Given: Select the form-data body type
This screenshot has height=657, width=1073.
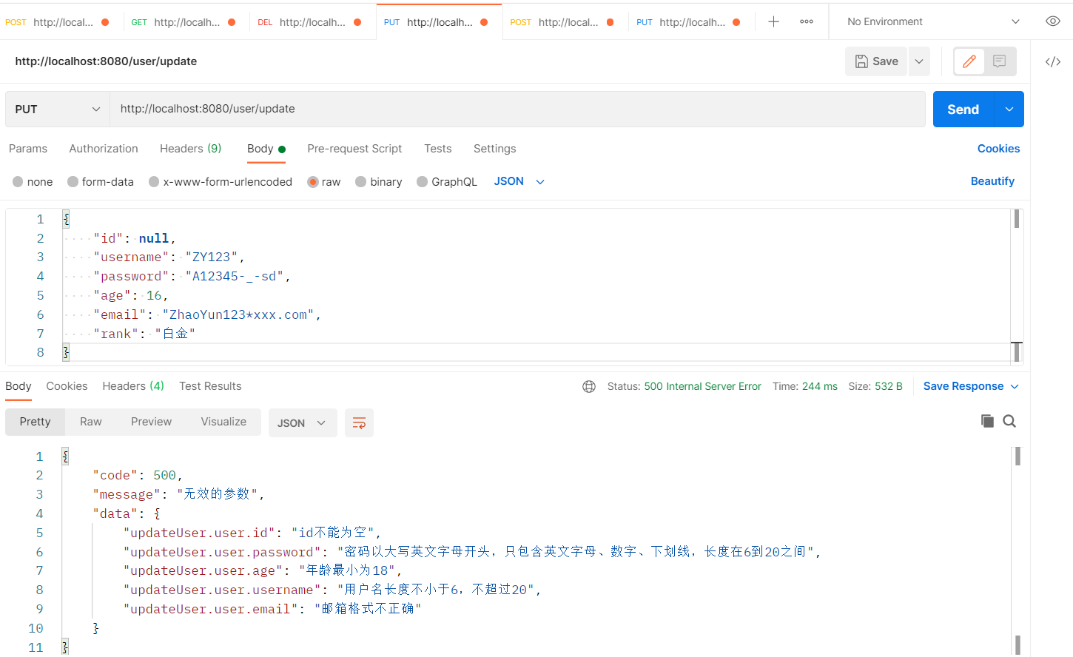Looking at the screenshot, I should click(x=101, y=182).
